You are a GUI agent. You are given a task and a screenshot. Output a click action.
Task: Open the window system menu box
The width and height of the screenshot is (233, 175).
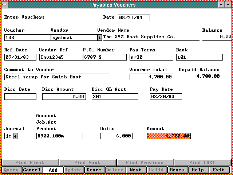4,5
